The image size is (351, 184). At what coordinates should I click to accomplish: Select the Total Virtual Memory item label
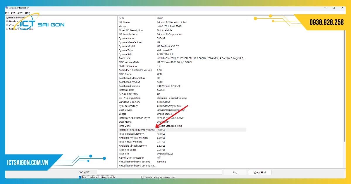[130, 142]
